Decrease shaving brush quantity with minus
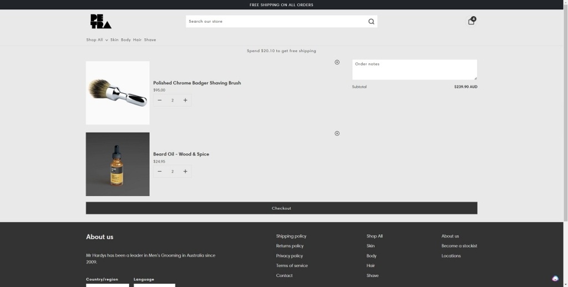Screen dimensions: 568x287 [160, 100]
